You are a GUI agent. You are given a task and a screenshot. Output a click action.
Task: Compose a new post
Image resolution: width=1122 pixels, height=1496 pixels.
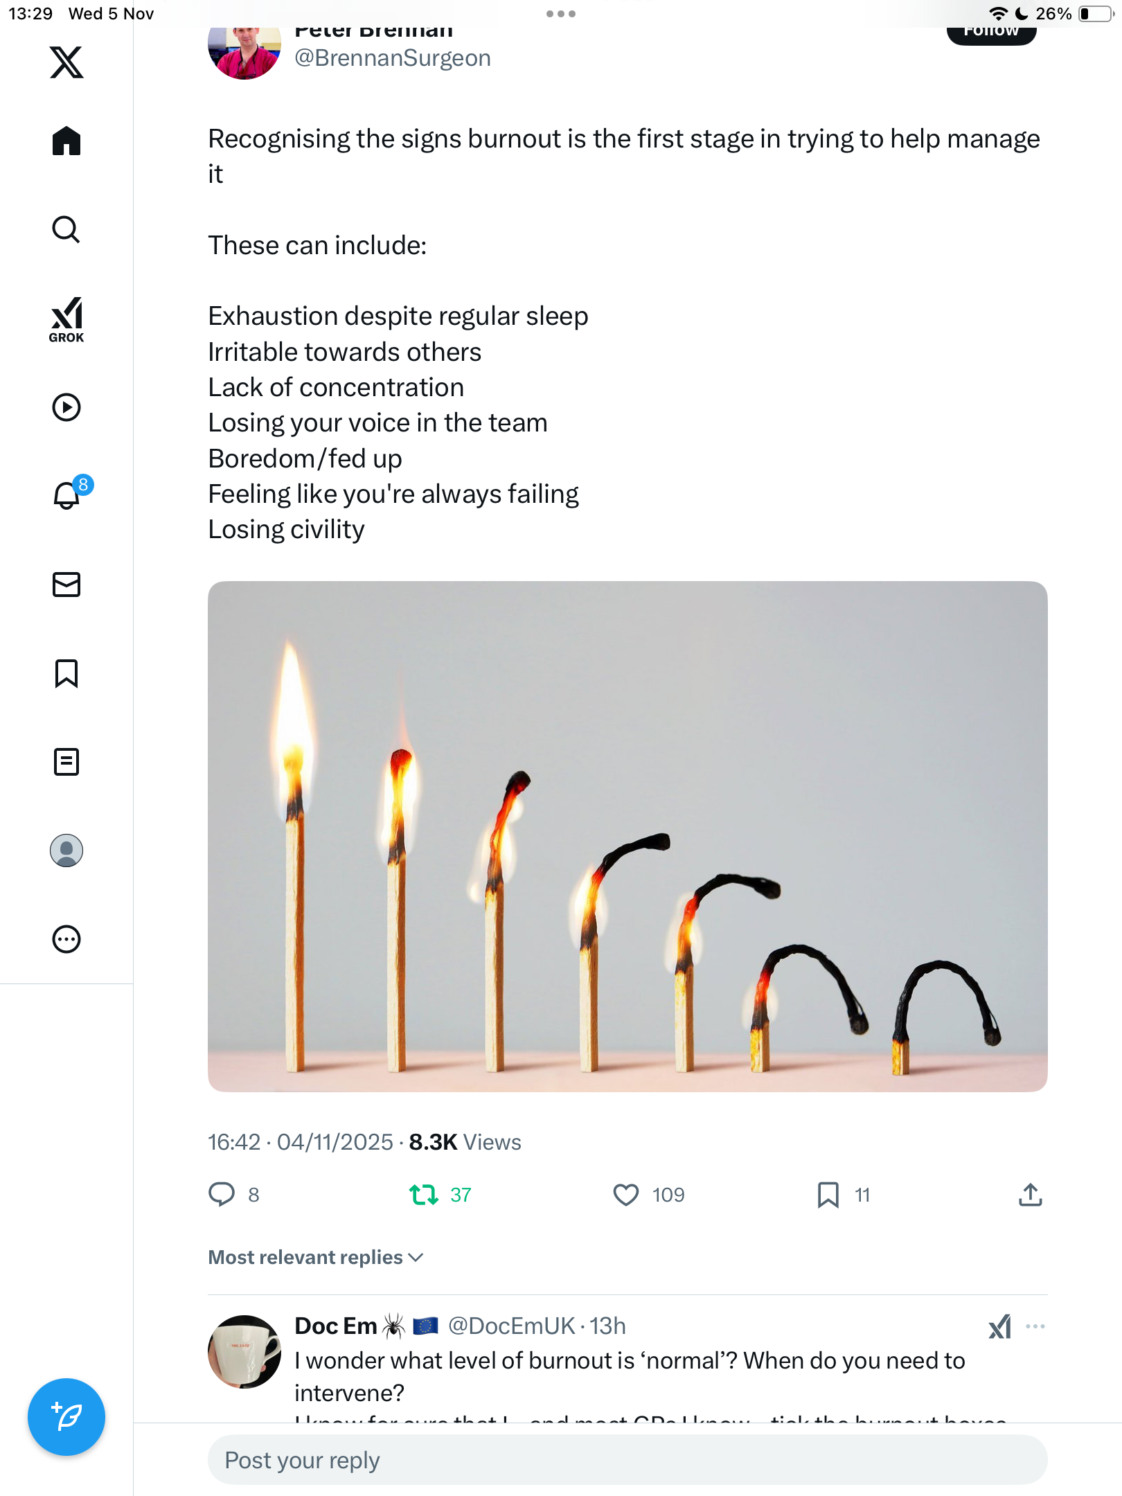pos(66,1417)
